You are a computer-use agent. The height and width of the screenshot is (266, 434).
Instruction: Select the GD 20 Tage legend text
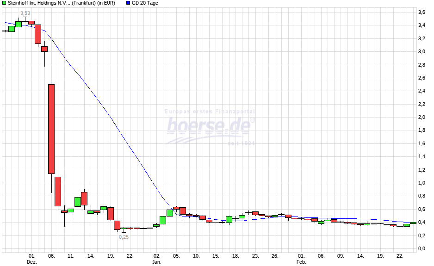point(145,3)
